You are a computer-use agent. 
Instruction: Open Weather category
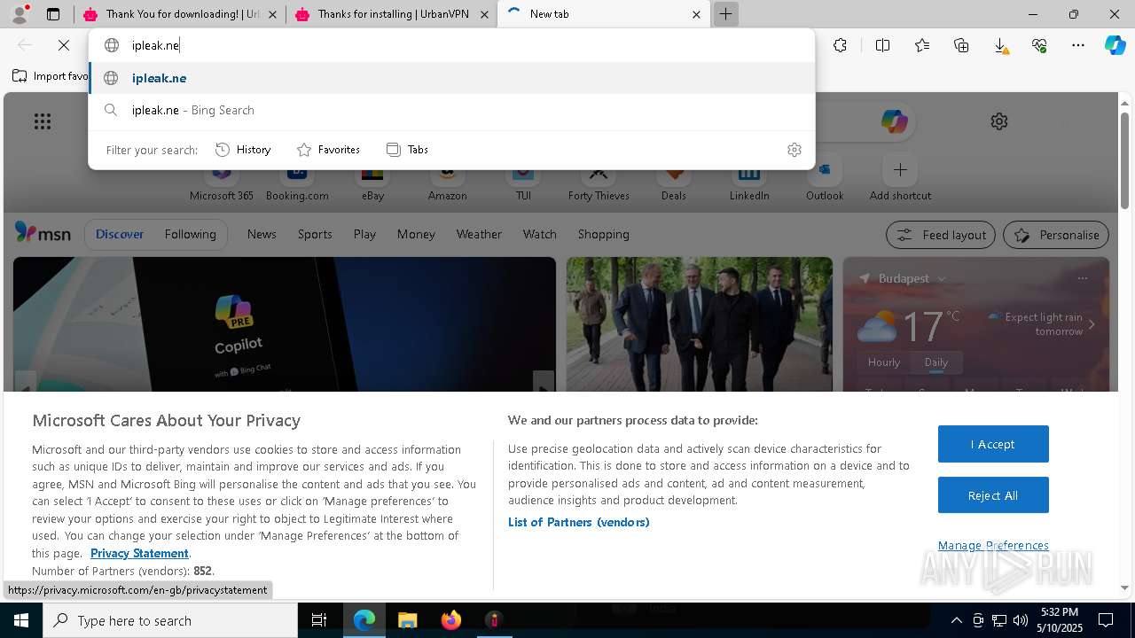click(479, 234)
